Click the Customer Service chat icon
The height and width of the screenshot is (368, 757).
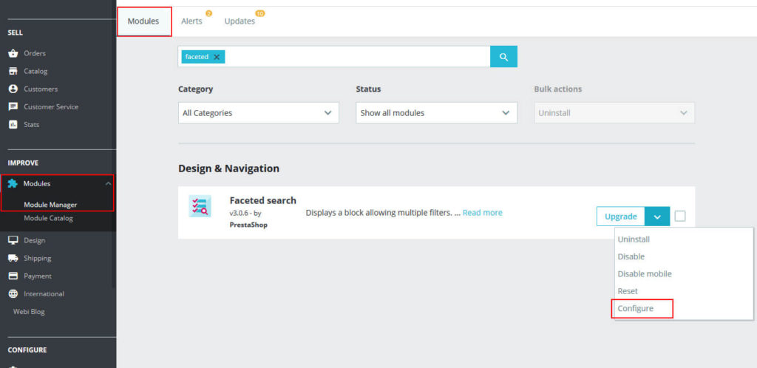pyautogui.click(x=13, y=106)
